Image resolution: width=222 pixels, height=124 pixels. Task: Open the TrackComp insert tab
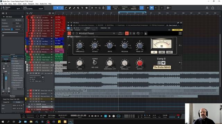[x=120, y=25]
